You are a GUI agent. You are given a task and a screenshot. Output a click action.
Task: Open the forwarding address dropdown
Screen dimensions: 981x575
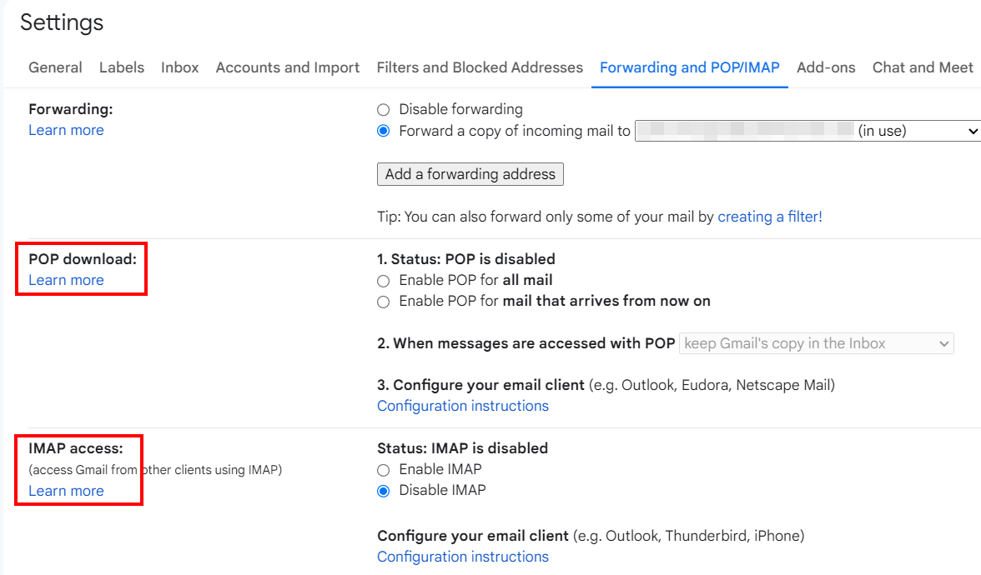coord(807,131)
